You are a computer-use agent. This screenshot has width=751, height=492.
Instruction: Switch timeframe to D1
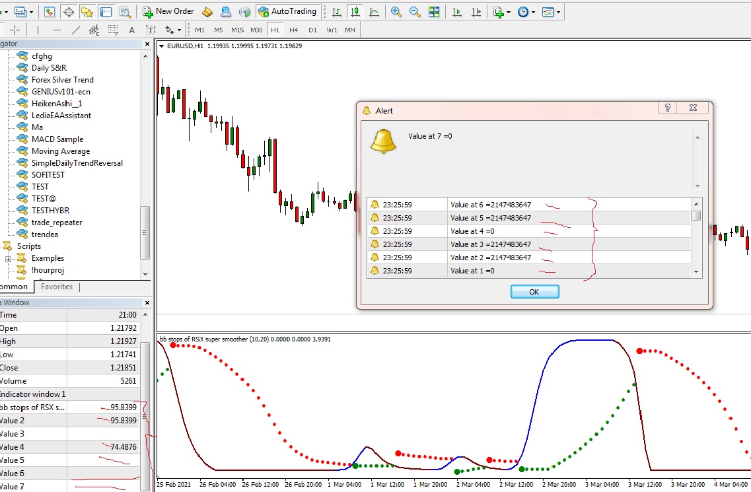click(313, 30)
